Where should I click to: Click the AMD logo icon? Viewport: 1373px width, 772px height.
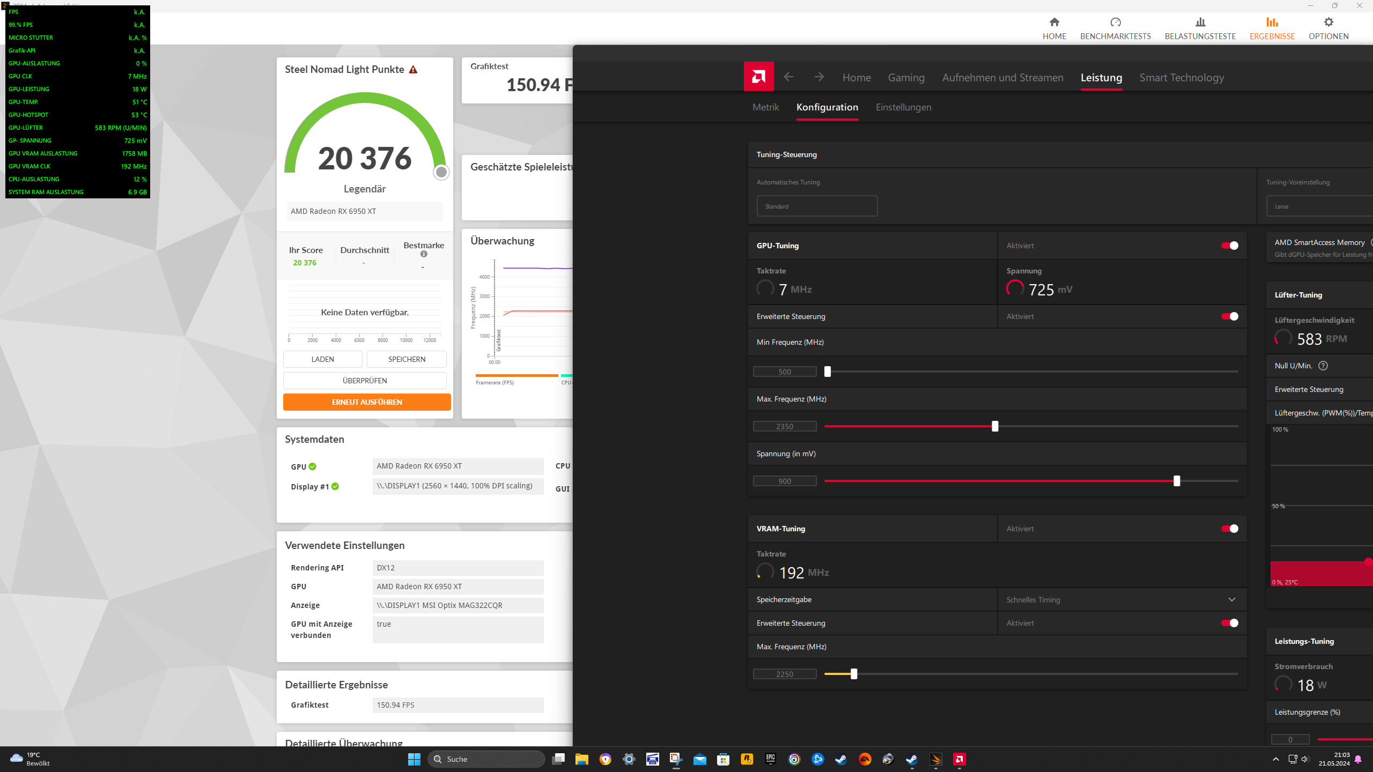(758, 77)
